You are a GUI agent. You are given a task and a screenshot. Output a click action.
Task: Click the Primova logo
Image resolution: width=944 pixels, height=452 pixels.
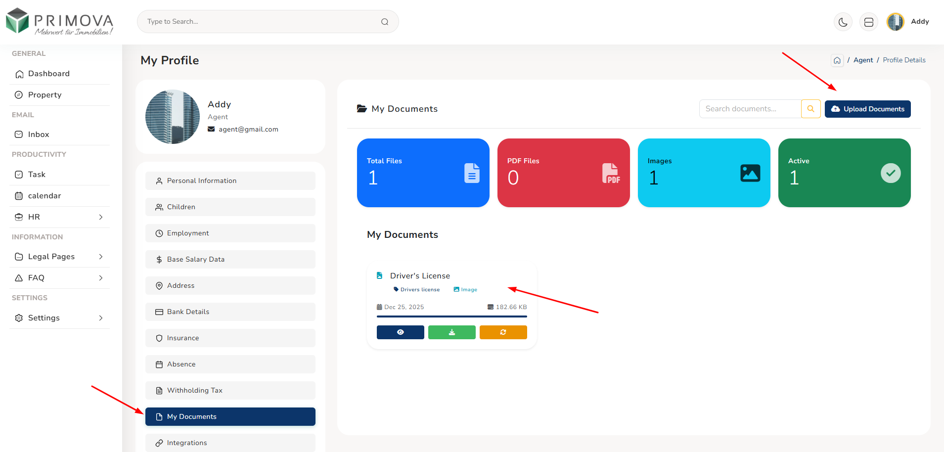(x=59, y=22)
